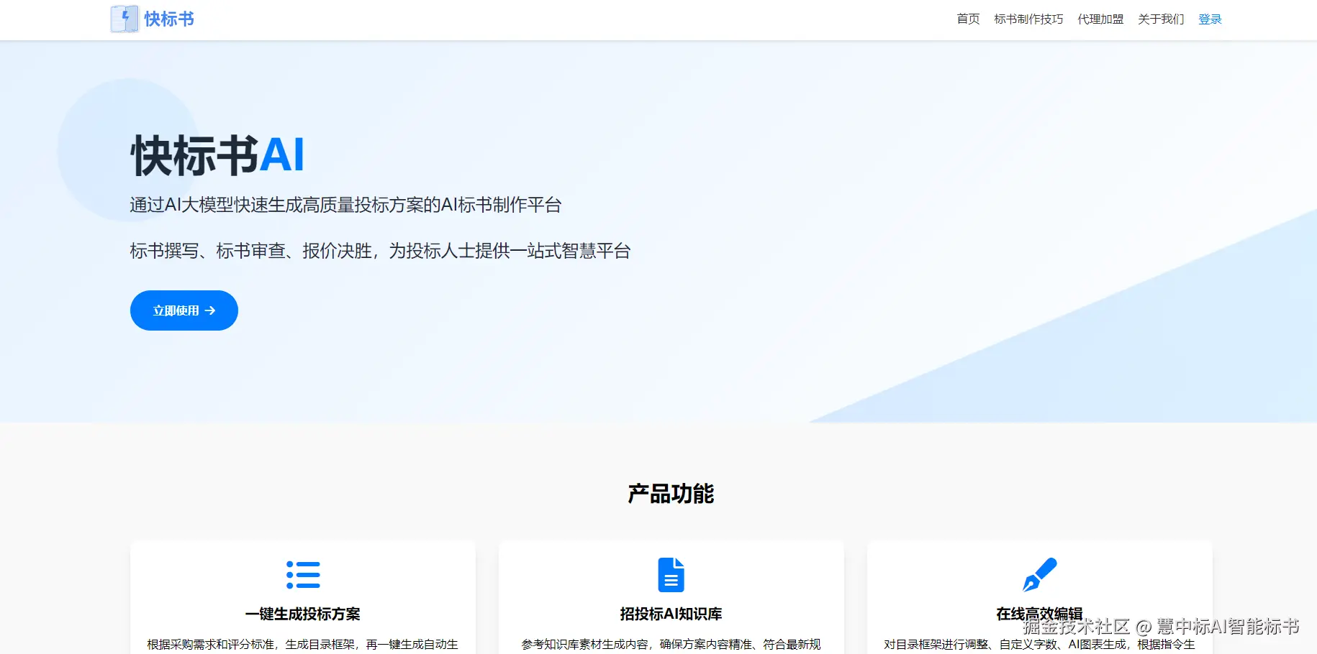Click the 产品功能 section heading

pyautogui.click(x=671, y=494)
